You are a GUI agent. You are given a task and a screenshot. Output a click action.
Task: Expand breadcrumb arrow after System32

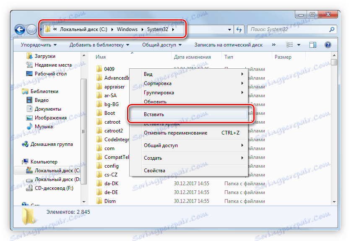173,29
